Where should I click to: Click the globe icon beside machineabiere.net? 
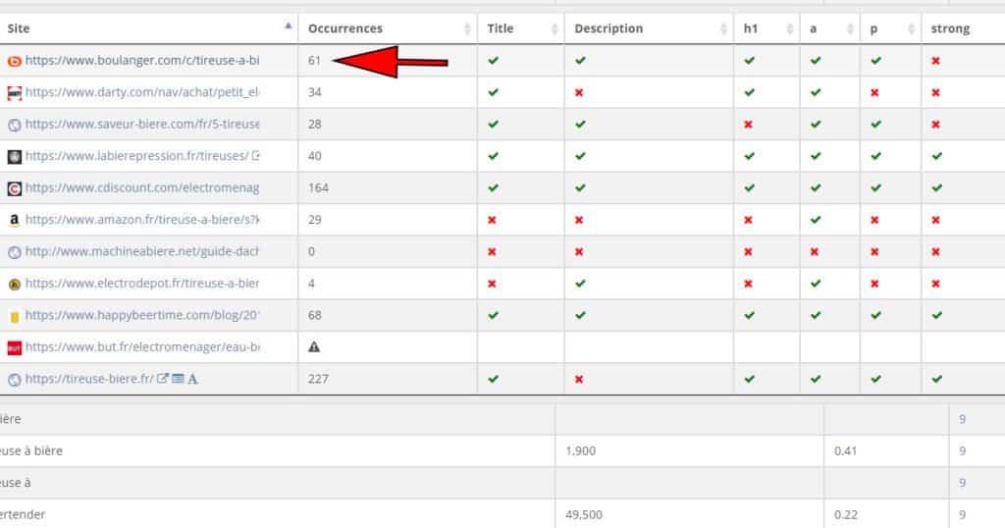14,252
